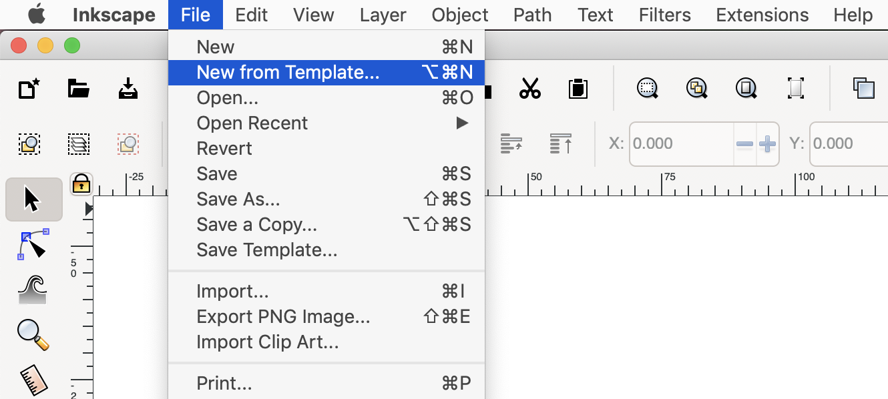Image resolution: width=888 pixels, height=399 pixels.
Task: Zoom to the current selection
Action: (646, 87)
